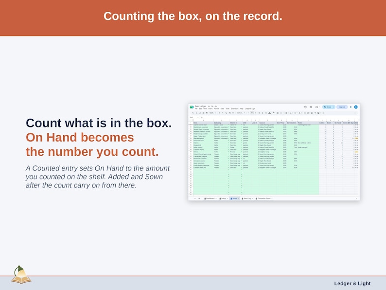Screen dimensions: 386x290
Task: Open the comments panel icon
Action: [x=311, y=107]
